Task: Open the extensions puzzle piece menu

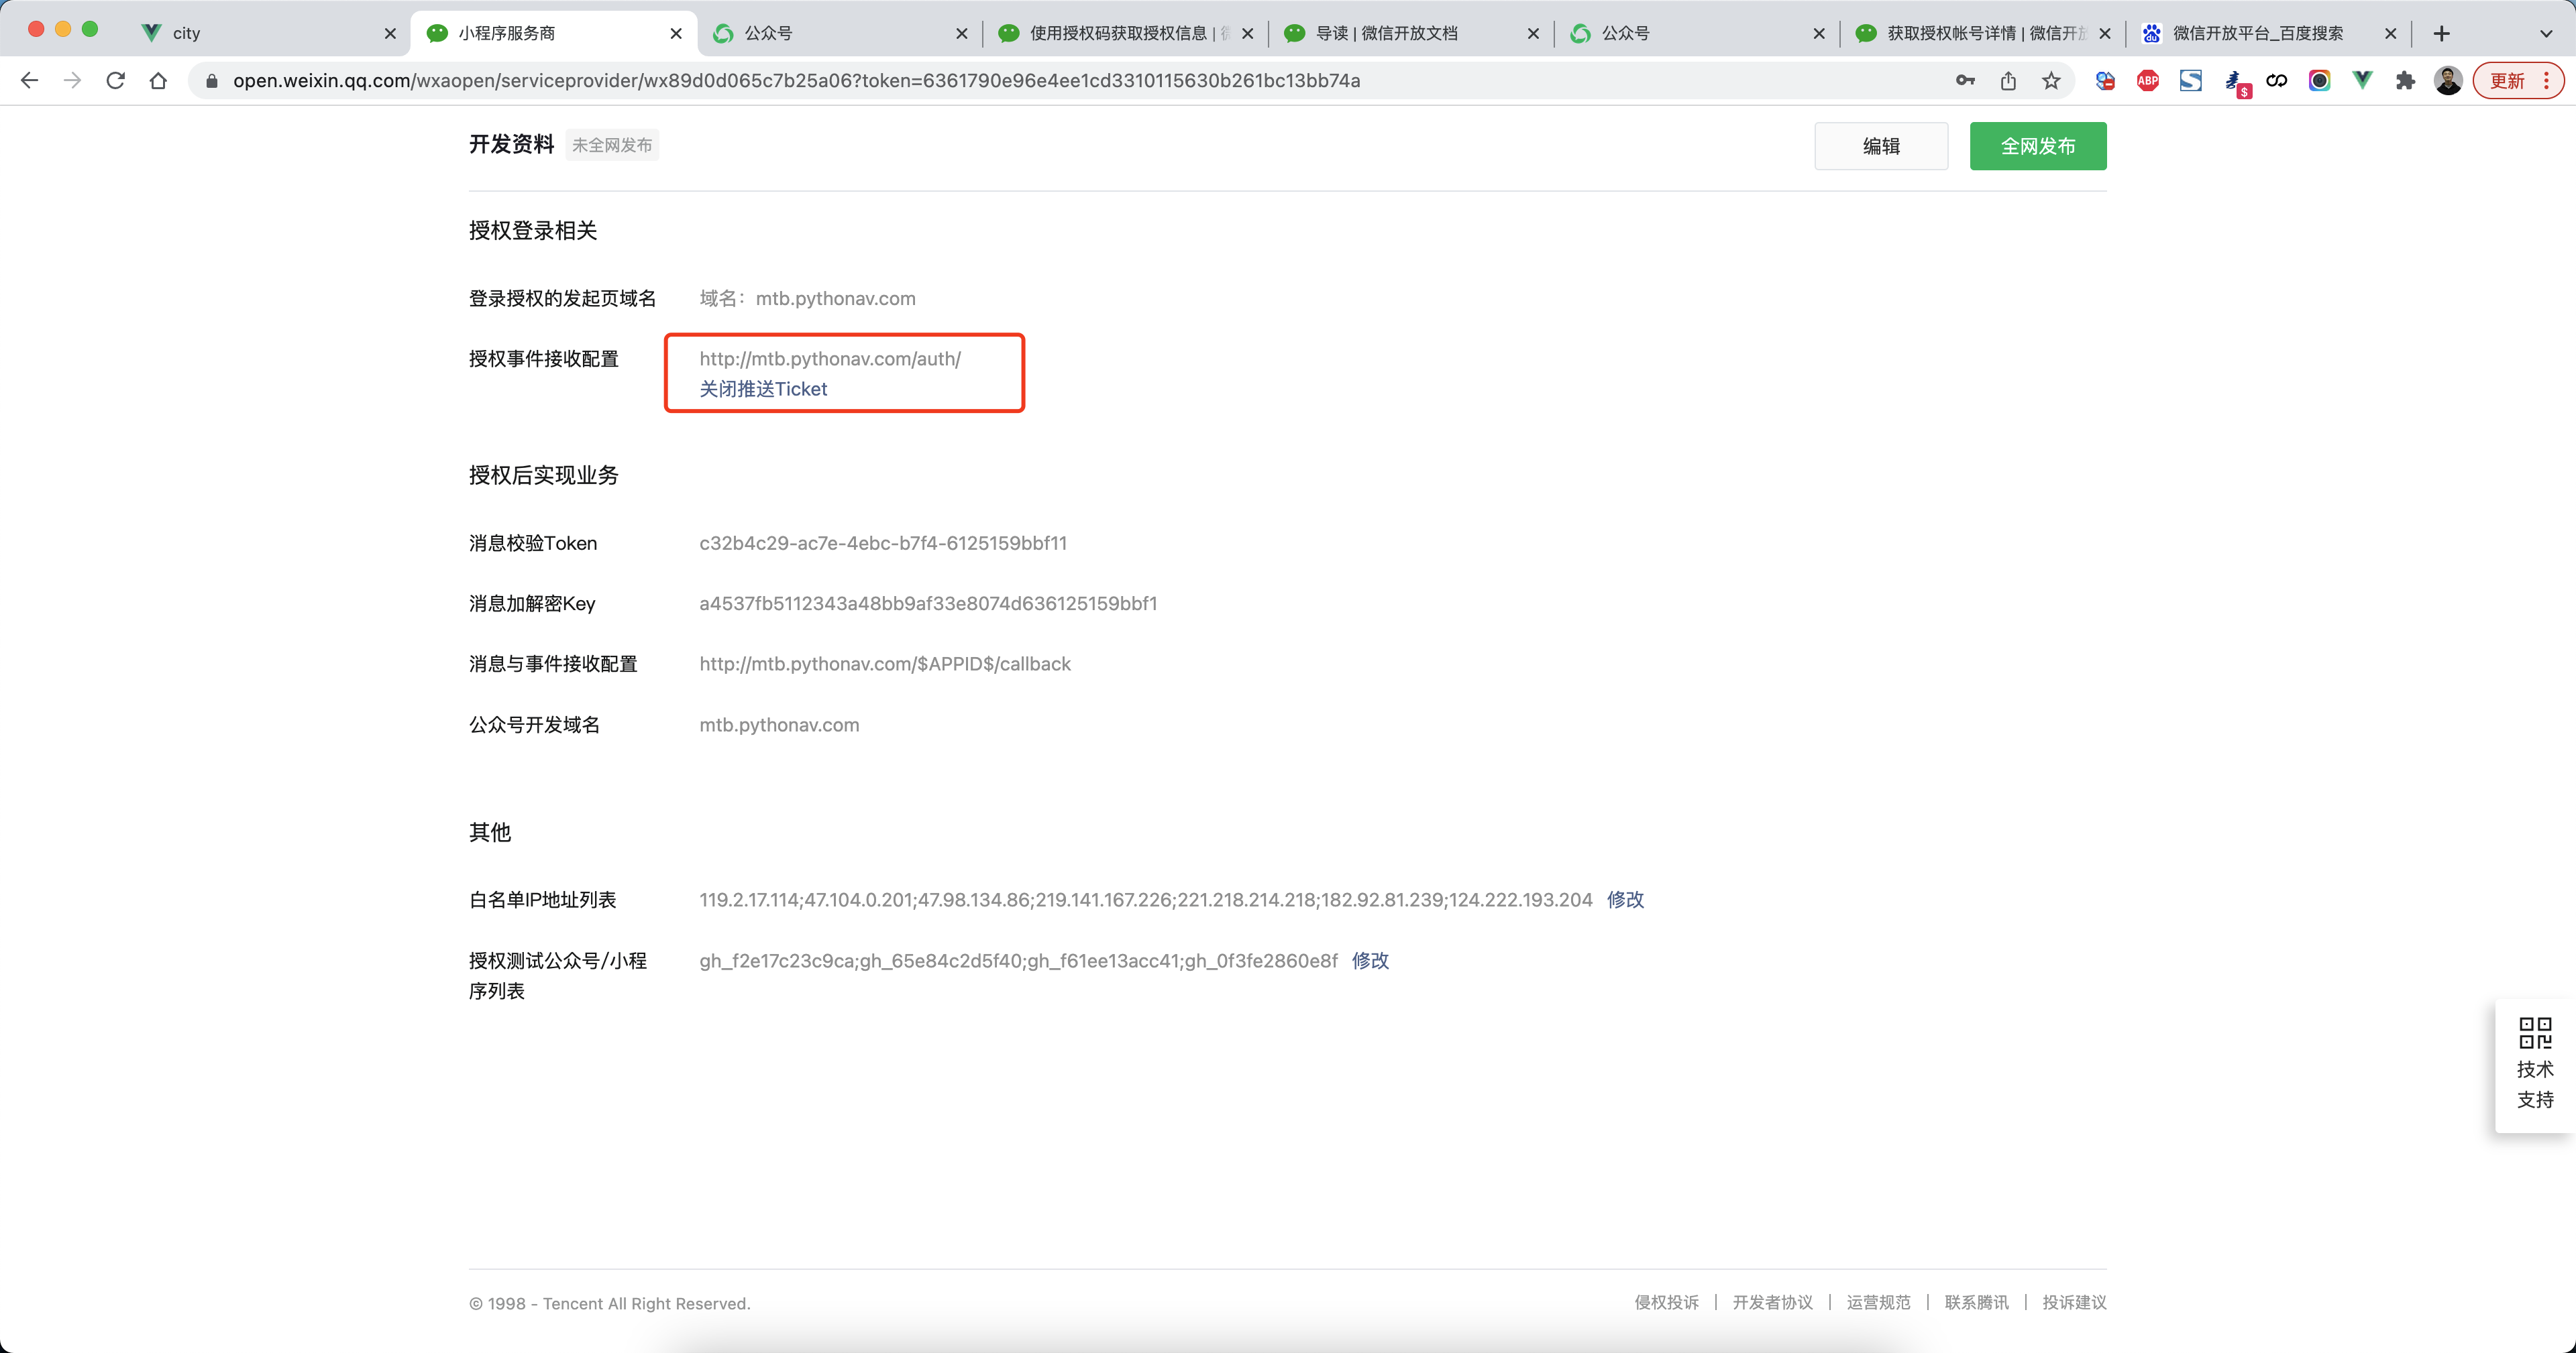Action: coord(2405,81)
